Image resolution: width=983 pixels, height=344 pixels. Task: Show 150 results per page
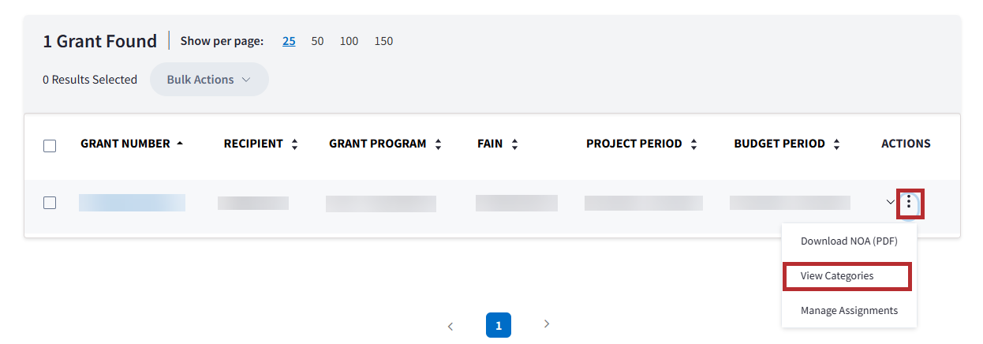click(383, 41)
